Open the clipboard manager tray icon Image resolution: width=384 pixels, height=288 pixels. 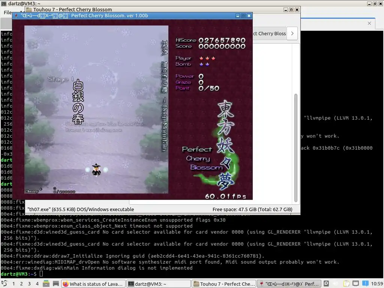(346, 284)
